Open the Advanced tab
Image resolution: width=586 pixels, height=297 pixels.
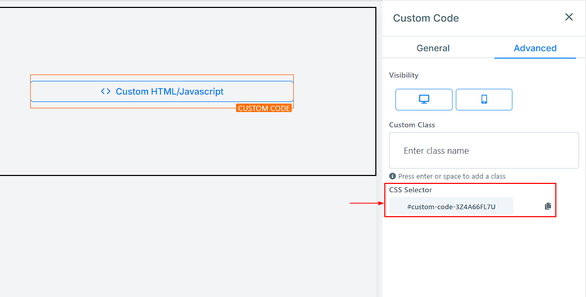click(x=535, y=48)
